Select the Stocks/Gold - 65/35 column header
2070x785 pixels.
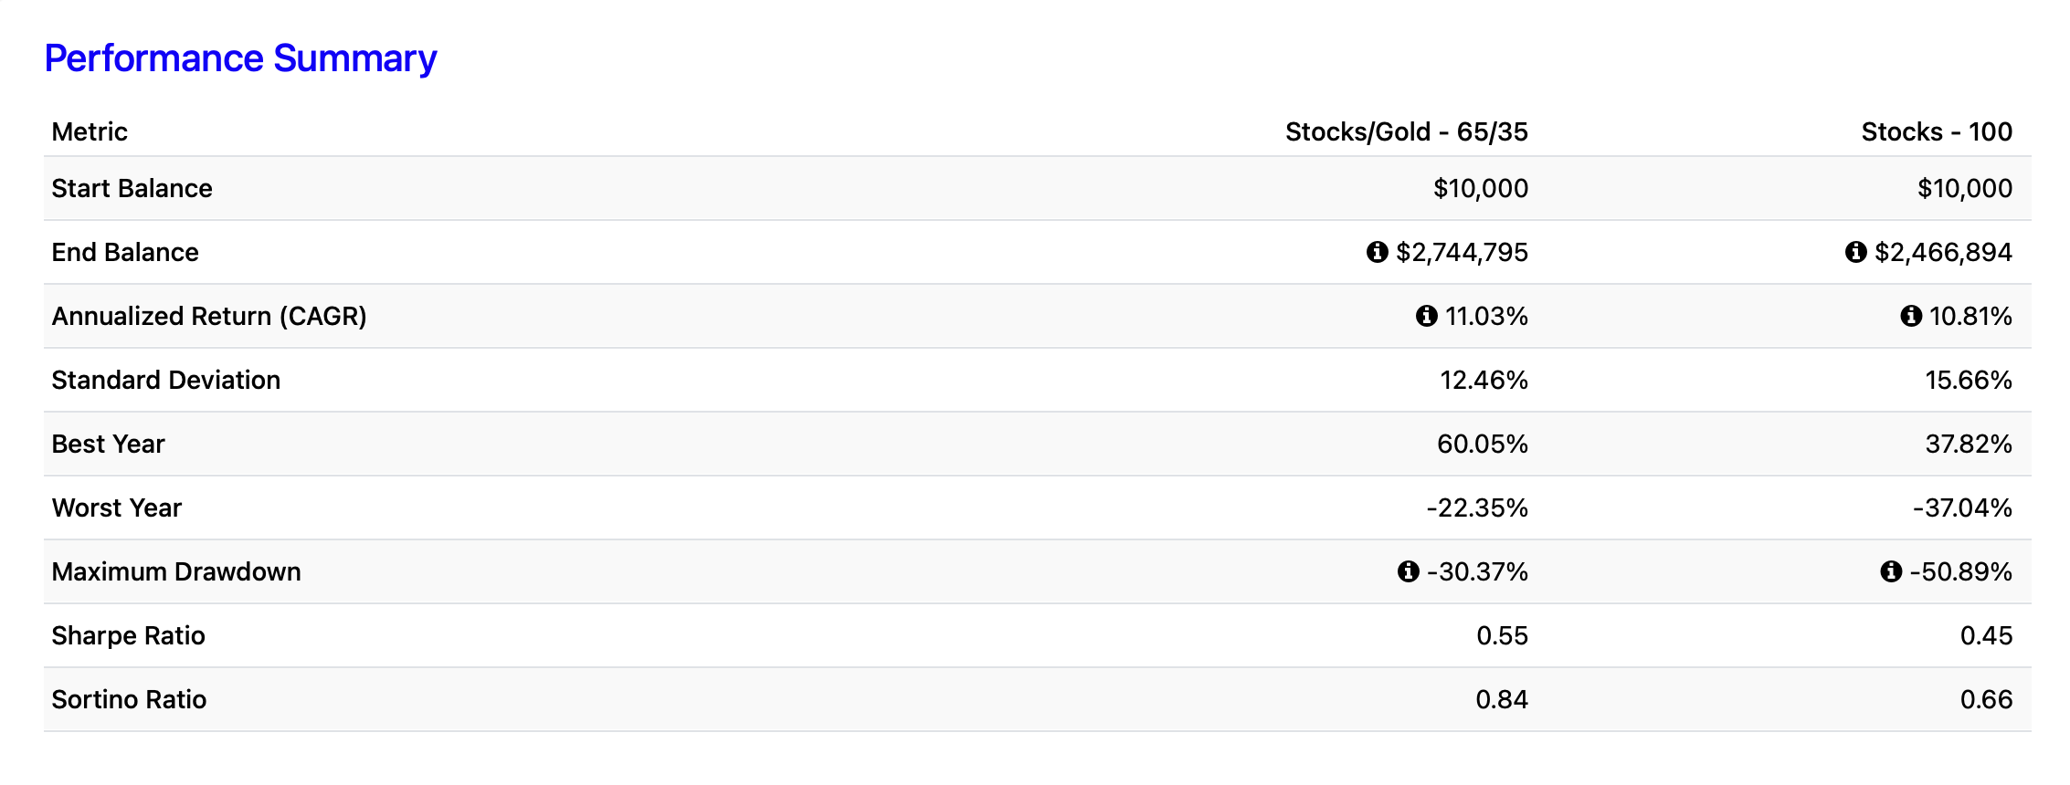pyautogui.click(x=1406, y=132)
